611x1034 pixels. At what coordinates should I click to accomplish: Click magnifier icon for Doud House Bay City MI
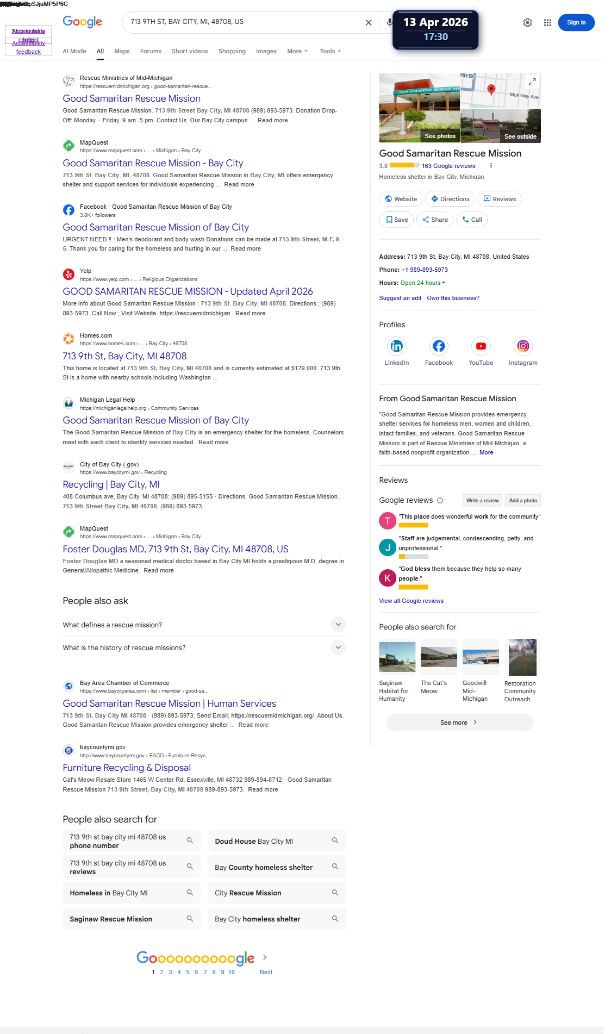click(x=335, y=840)
